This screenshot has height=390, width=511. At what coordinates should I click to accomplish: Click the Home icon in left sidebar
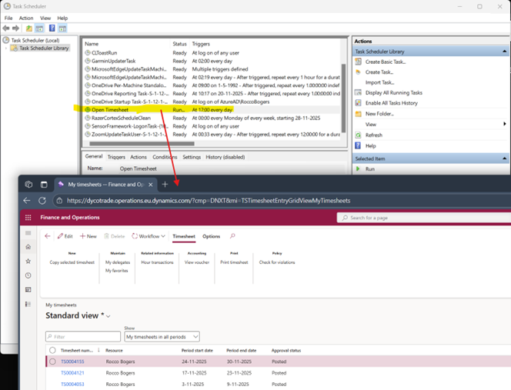(x=28, y=247)
